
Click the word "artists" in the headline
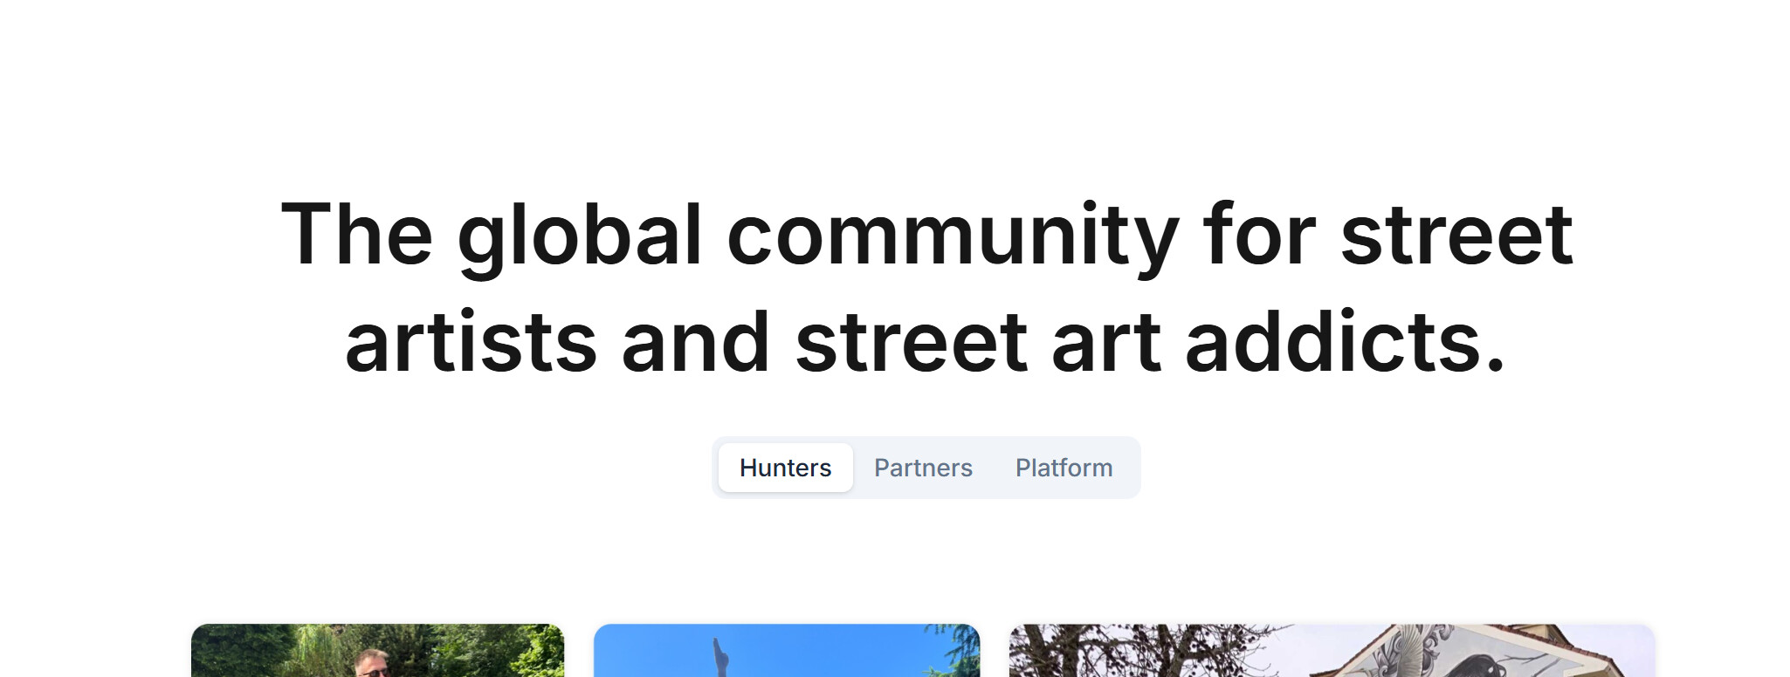[472, 341]
